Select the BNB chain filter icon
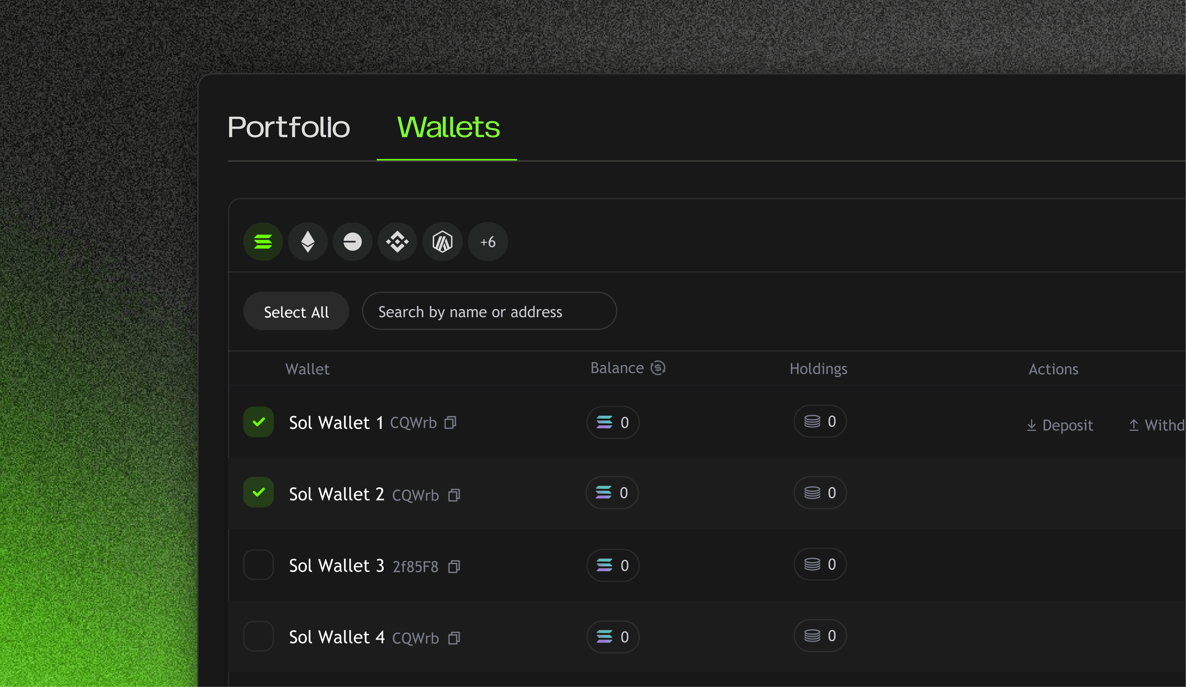Screen dimensions: 1186x687 click(x=397, y=242)
